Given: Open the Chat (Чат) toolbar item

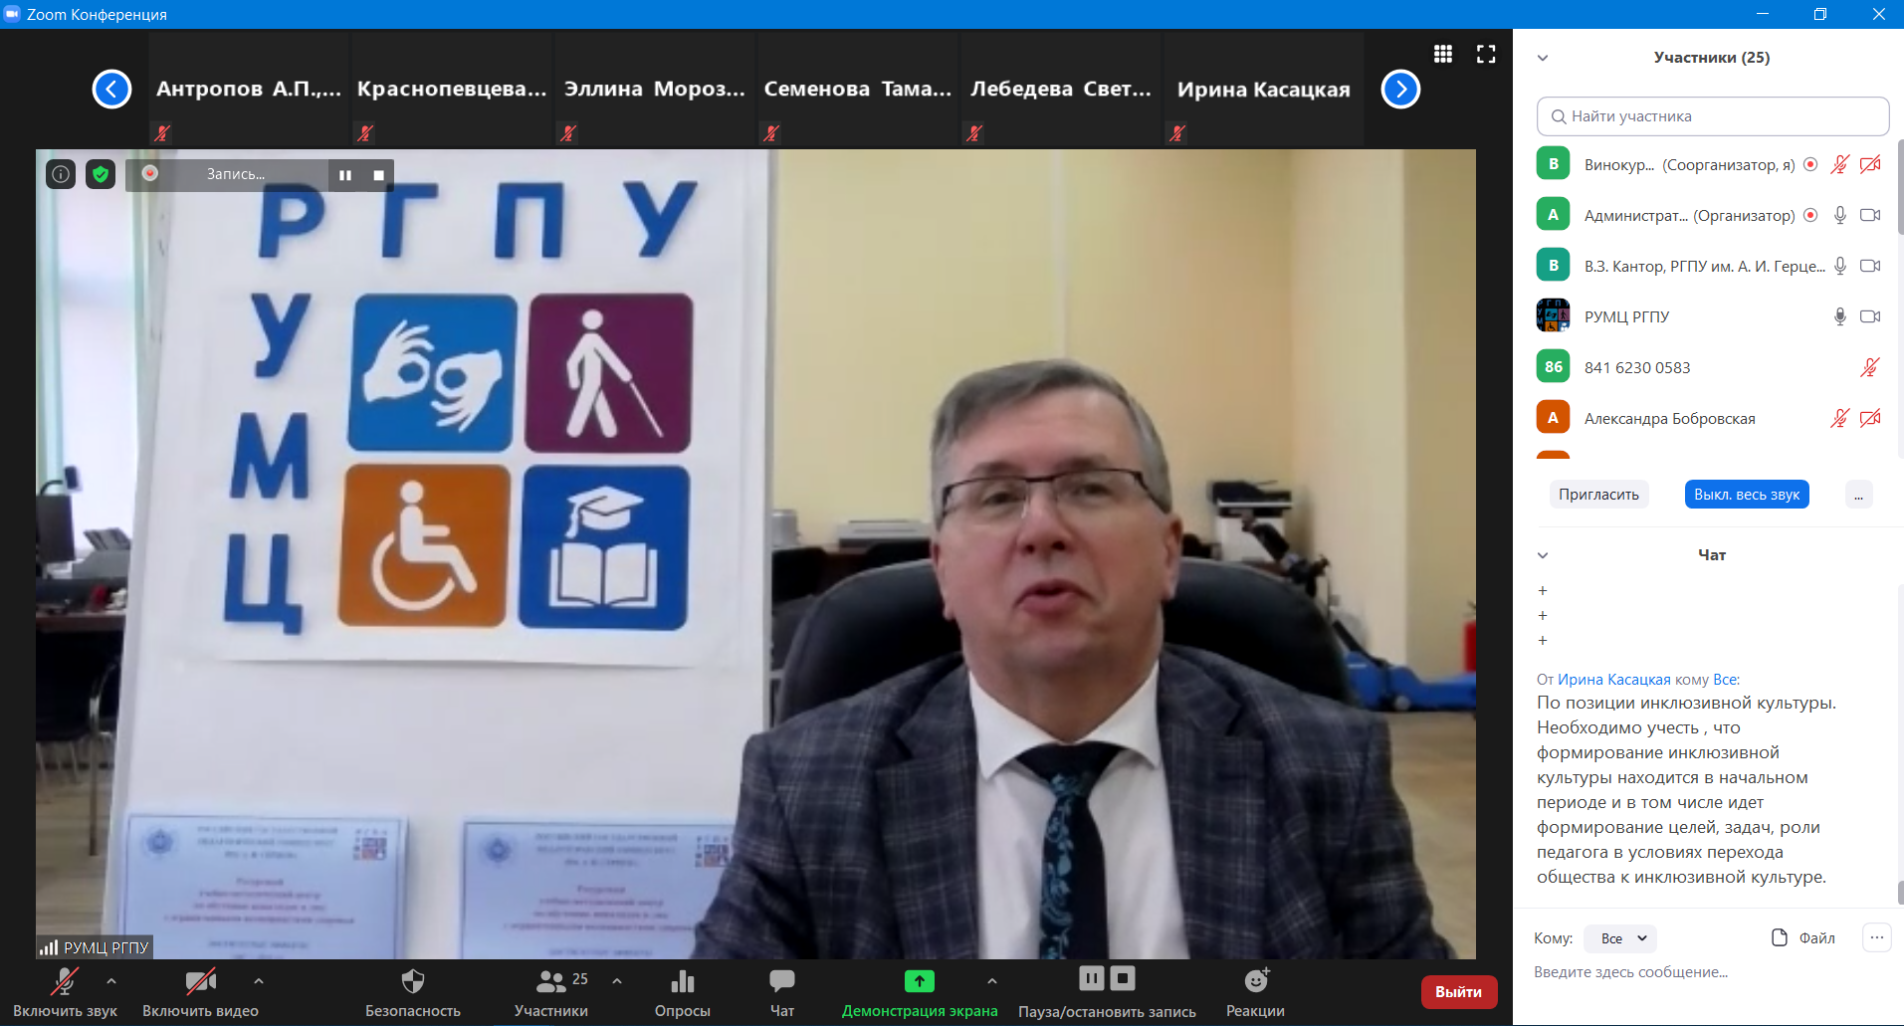Looking at the screenshot, I should (781, 992).
